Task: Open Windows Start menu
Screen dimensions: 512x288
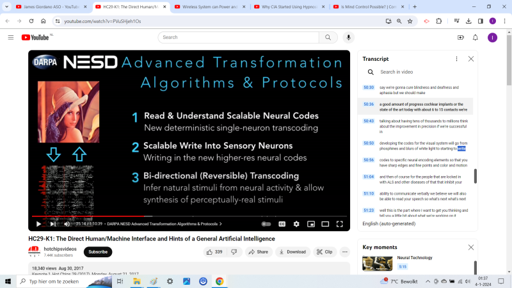Action: click(8, 281)
